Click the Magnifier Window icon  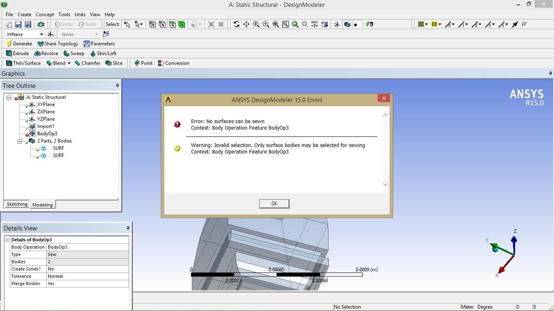tap(286, 24)
